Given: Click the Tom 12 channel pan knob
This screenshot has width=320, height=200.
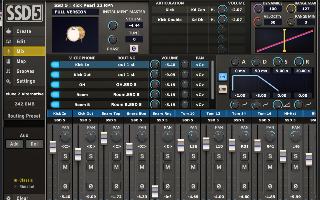Looking at the screenshot, I should pos(219,136).
